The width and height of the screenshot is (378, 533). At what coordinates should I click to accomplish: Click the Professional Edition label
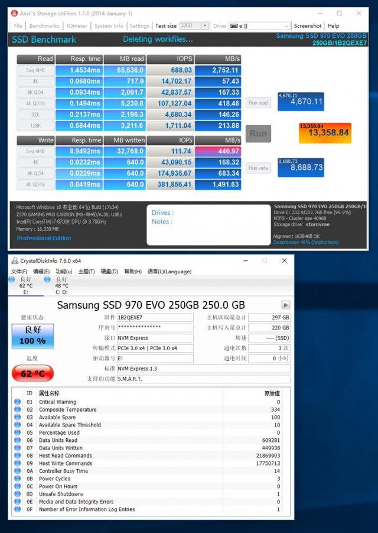[x=44, y=238]
